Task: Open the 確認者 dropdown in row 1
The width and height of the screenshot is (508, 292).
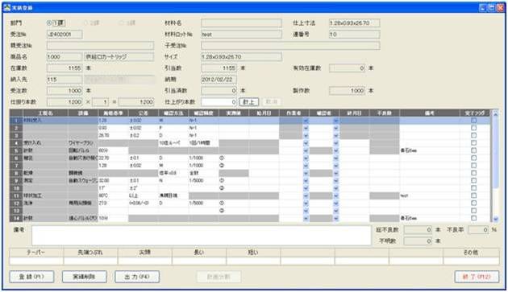Action: (x=336, y=121)
